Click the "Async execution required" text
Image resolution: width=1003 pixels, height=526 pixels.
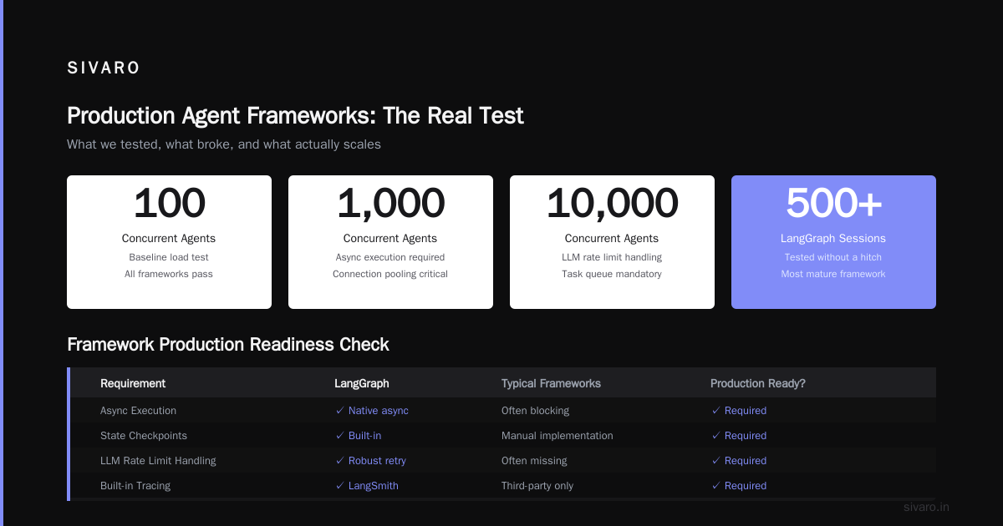390,257
